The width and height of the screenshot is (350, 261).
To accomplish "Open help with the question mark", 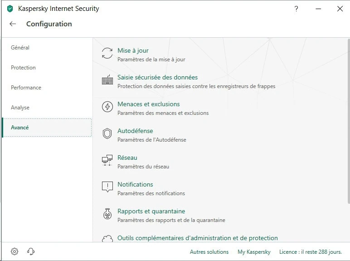I will click(297, 9).
